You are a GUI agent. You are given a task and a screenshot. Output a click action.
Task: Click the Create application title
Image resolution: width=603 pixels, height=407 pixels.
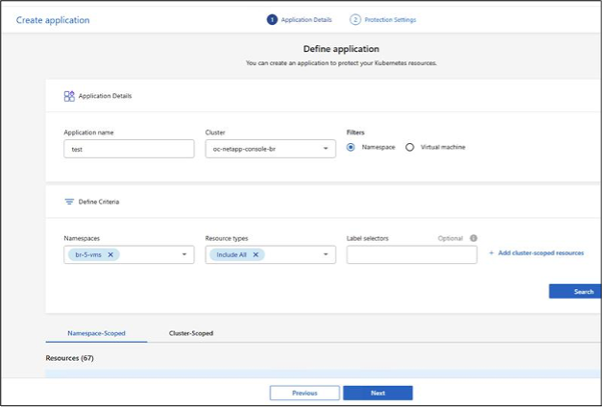[53, 20]
